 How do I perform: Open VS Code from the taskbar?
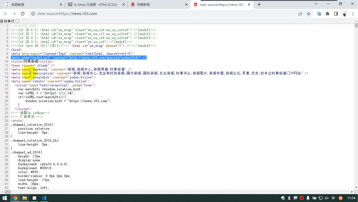(x=44, y=198)
